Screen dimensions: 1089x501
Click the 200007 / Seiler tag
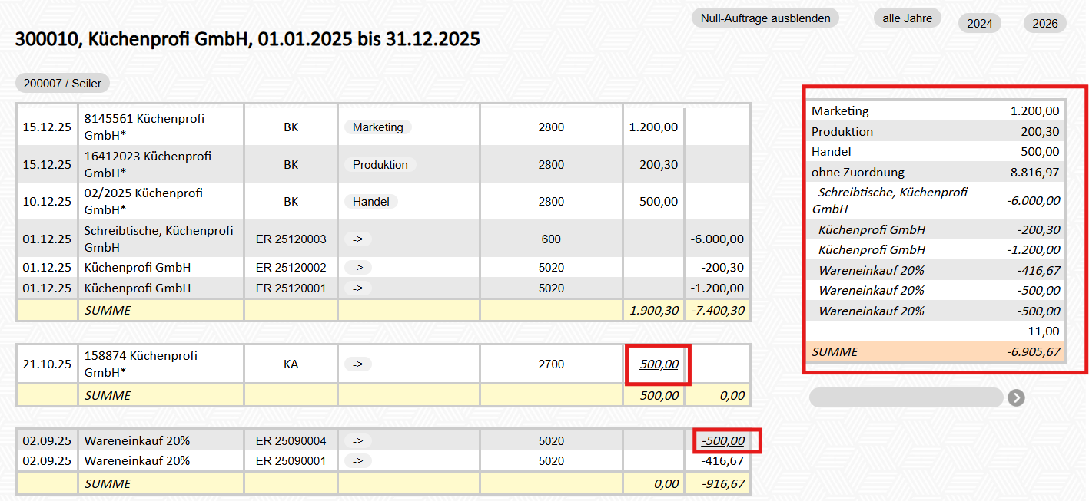point(62,84)
